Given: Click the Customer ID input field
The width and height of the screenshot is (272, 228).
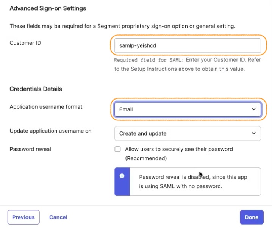Looking at the screenshot, I should (x=188, y=45).
